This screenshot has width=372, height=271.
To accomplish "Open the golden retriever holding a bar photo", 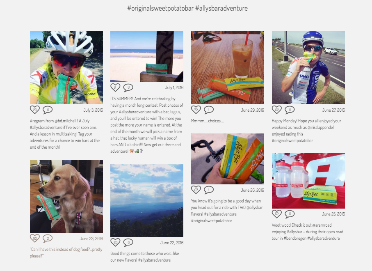I will point(66,196).
